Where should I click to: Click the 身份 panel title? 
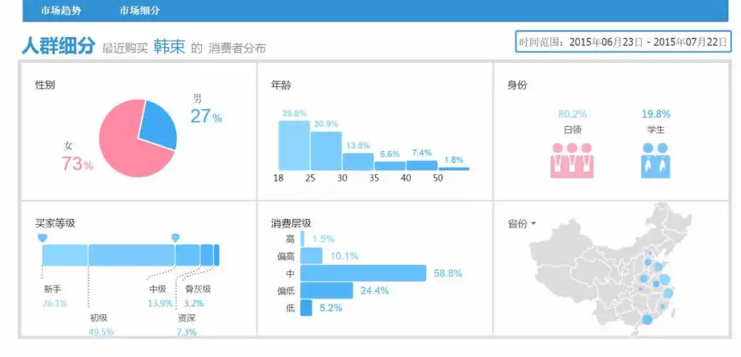517,85
